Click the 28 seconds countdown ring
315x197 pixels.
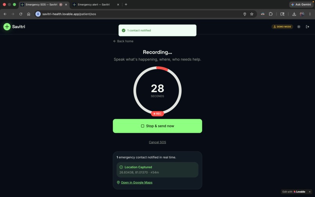(x=157, y=90)
